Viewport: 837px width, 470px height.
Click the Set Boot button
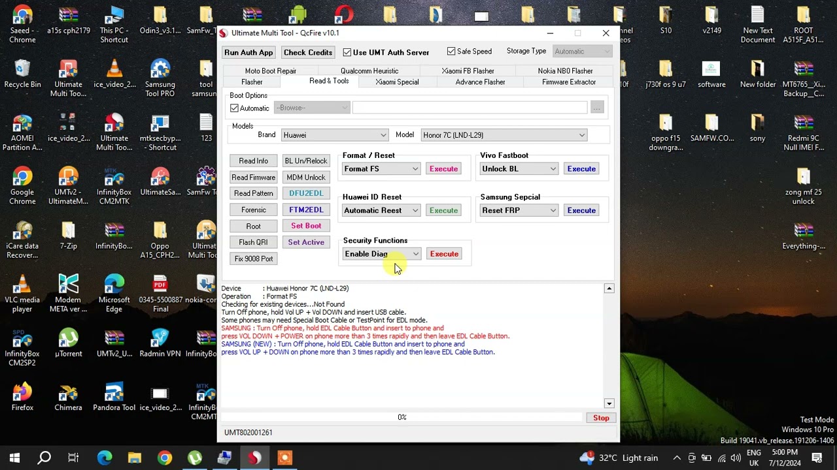[306, 226]
